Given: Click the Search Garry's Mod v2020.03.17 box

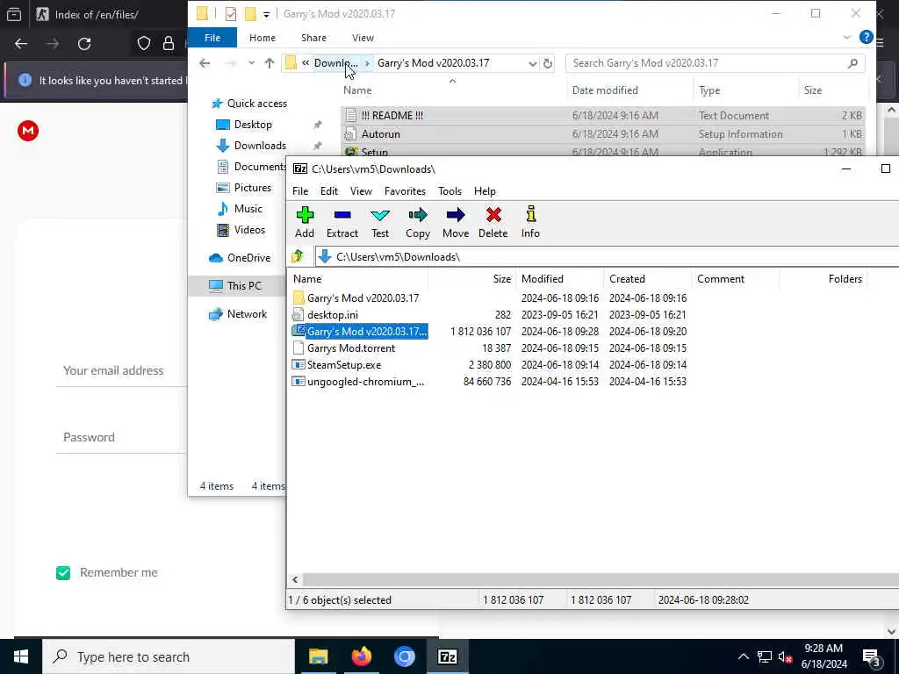Looking at the screenshot, I should pyautogui.click(x=715, y=63).
